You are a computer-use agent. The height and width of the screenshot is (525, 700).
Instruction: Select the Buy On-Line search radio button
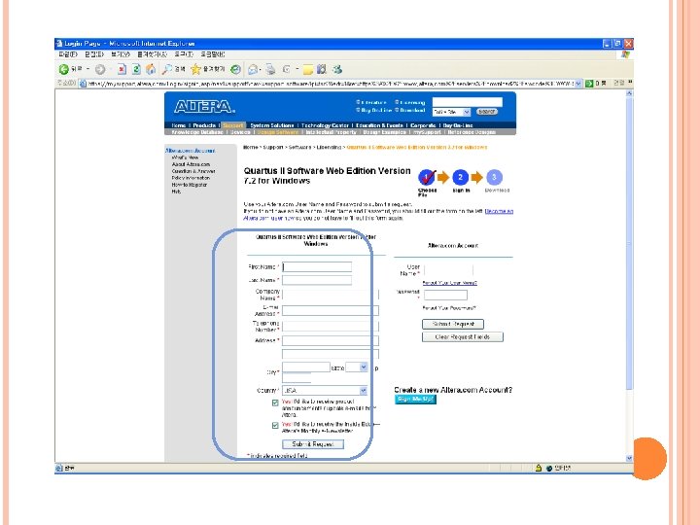358,110
